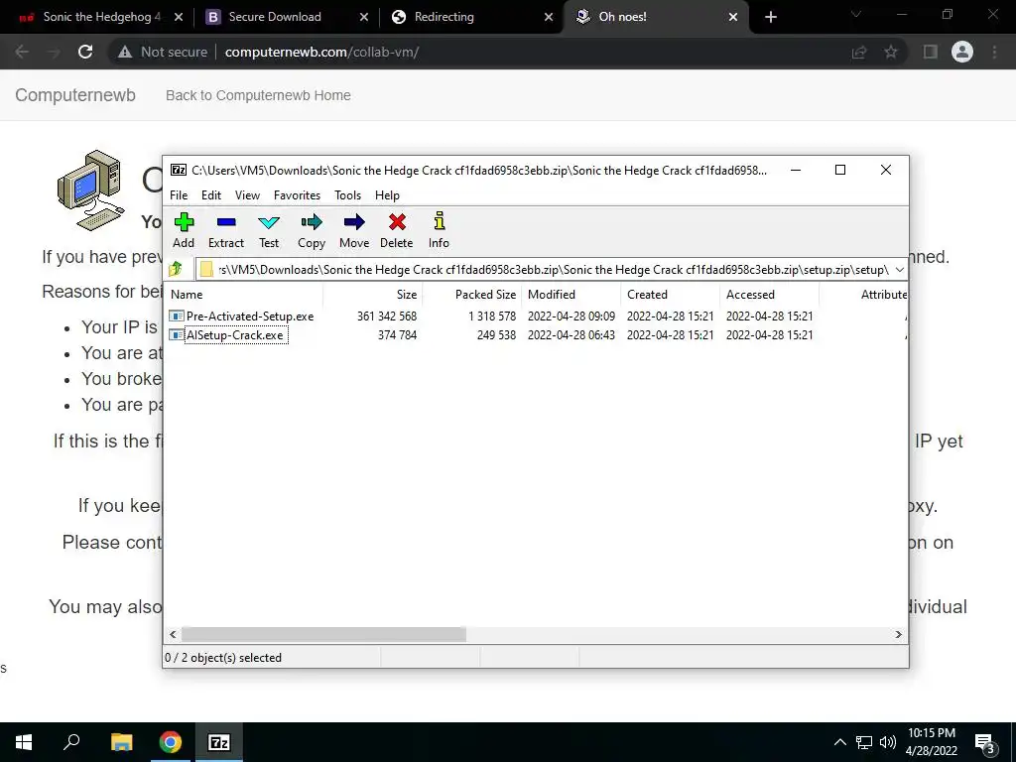Click Chrome icon in taskbar
The width and height of the screenshot is (1016, 762).
(171, 742)
